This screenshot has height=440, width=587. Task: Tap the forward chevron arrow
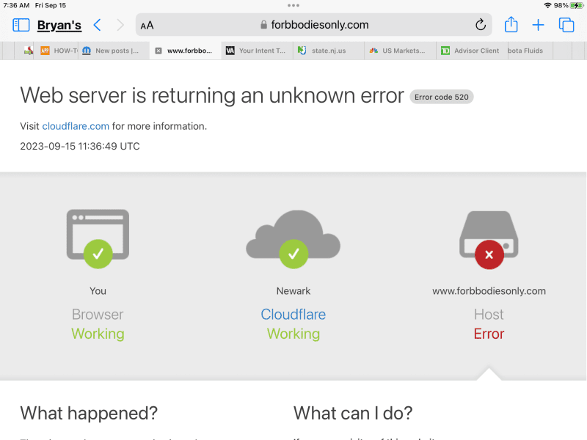pyautogui.click(x=120, y=25)
